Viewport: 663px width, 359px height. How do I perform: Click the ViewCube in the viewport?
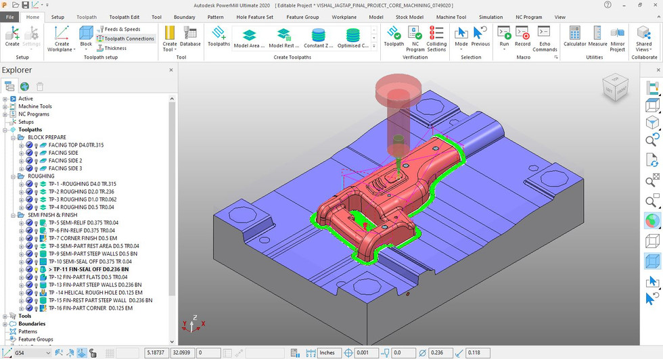(615, 87)
